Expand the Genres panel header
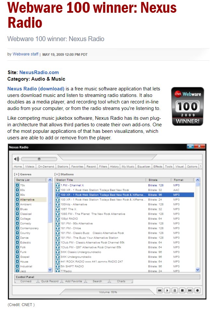The height and width of the screenshot is (311, 210). coord(23,174)
